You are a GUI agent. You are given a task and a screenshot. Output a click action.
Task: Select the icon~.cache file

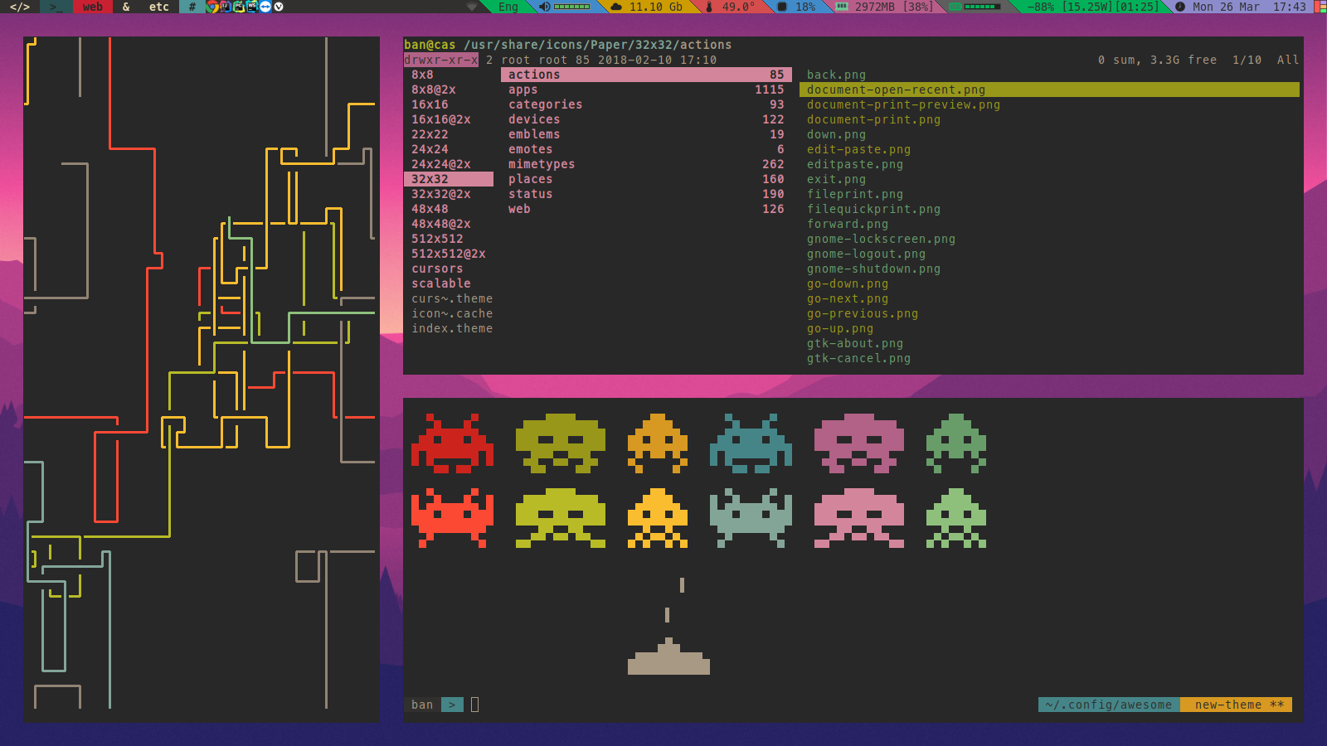452,313
